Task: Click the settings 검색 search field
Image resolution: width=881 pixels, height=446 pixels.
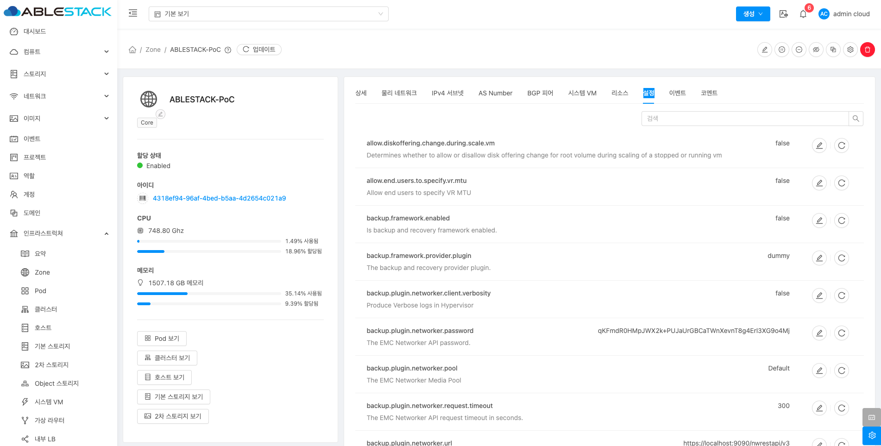Action: [x=745, y=119]
